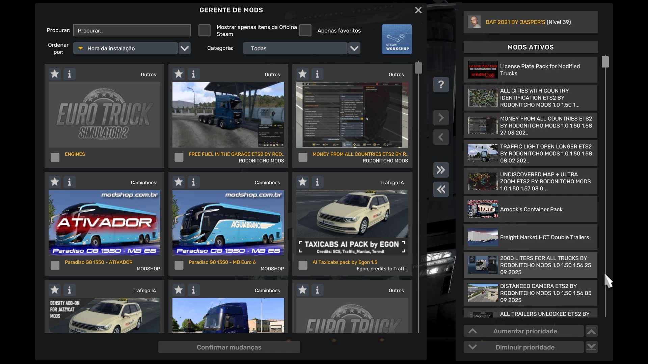Deactivate selected mod with single left arrow

(441, 137)
